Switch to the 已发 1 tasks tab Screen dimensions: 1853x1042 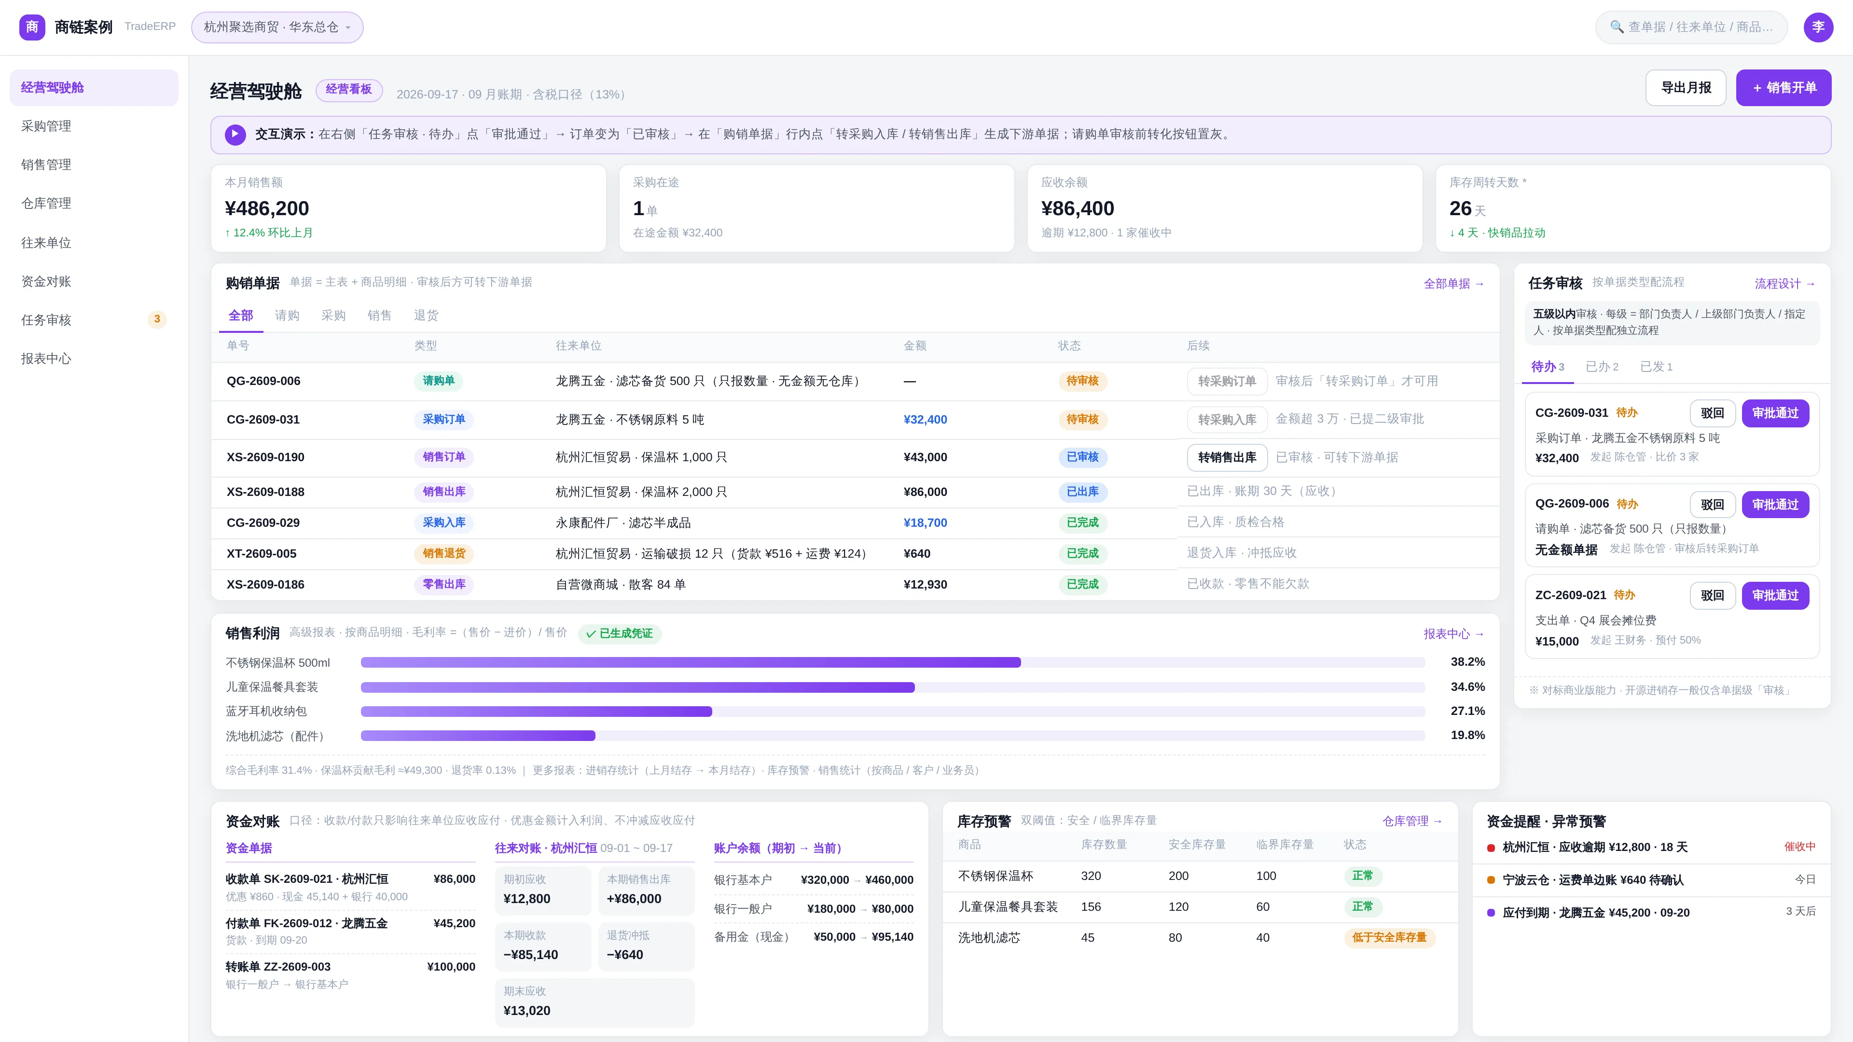[x=1656, y=367]
